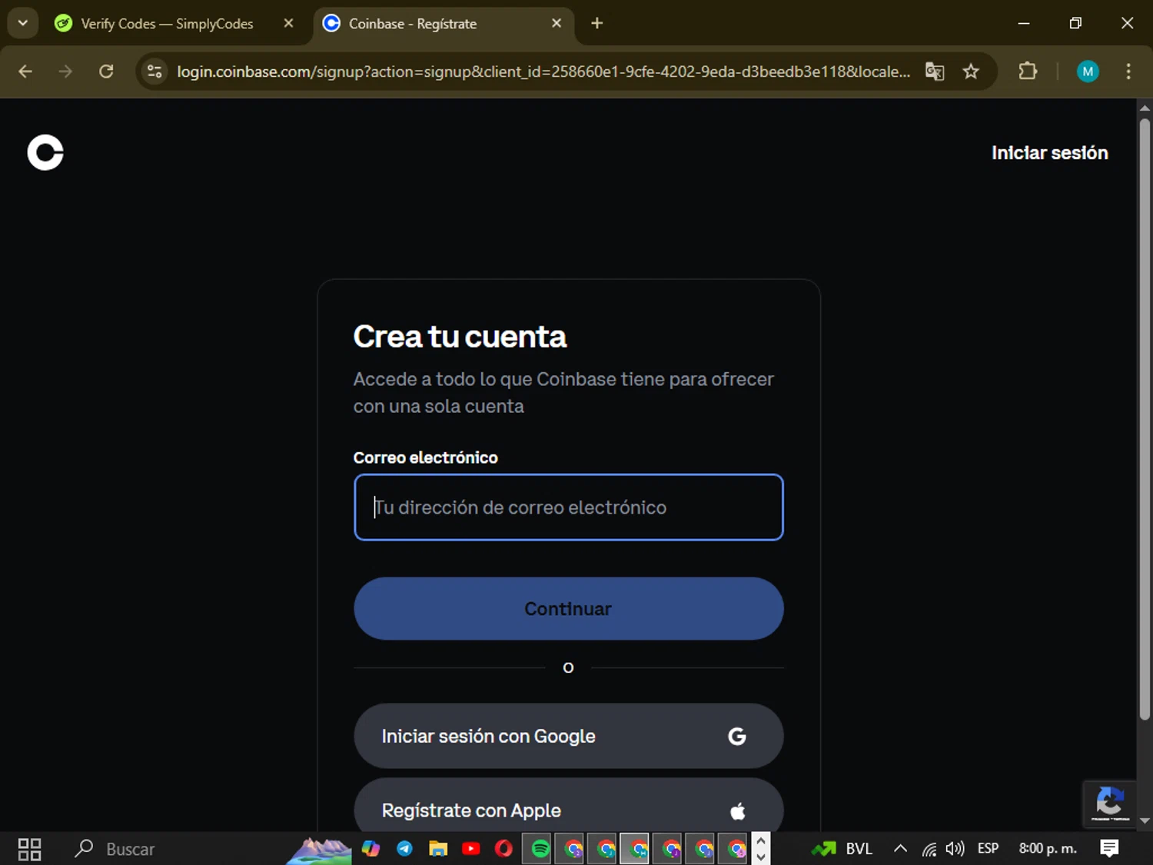Open Google Translate page icon
Screen dimensions: 1153x865
point(935,72)
